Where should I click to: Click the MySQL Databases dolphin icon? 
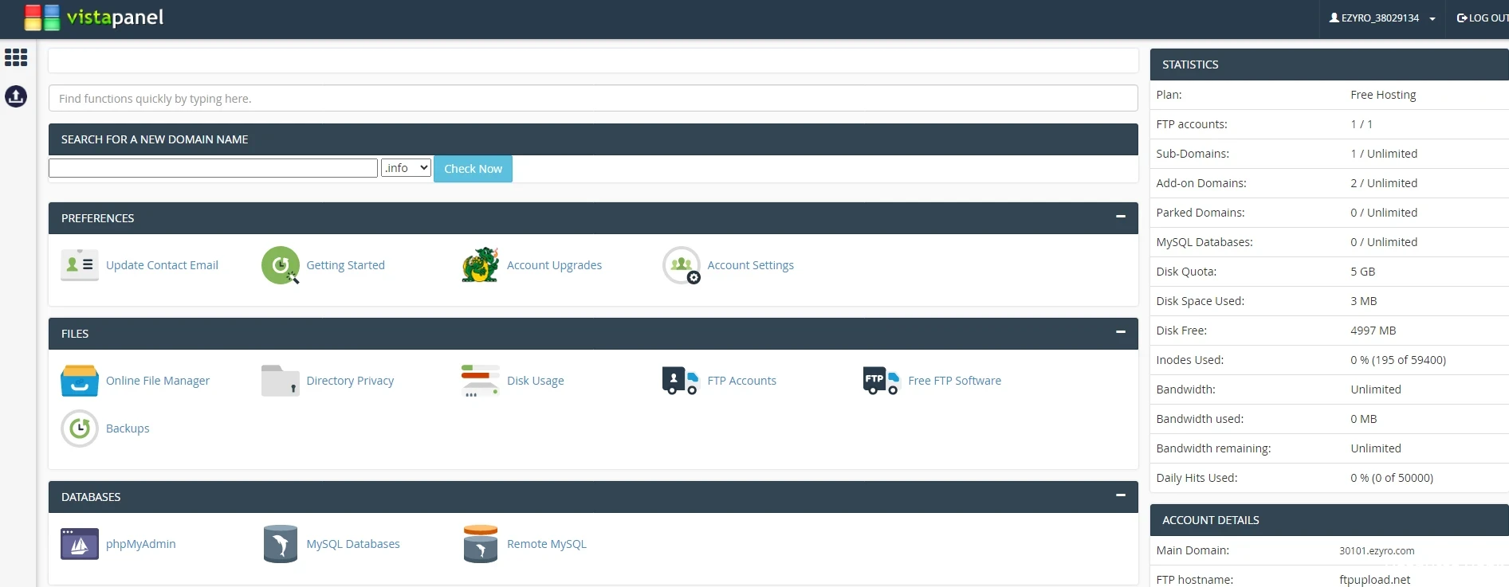[280, 544]
